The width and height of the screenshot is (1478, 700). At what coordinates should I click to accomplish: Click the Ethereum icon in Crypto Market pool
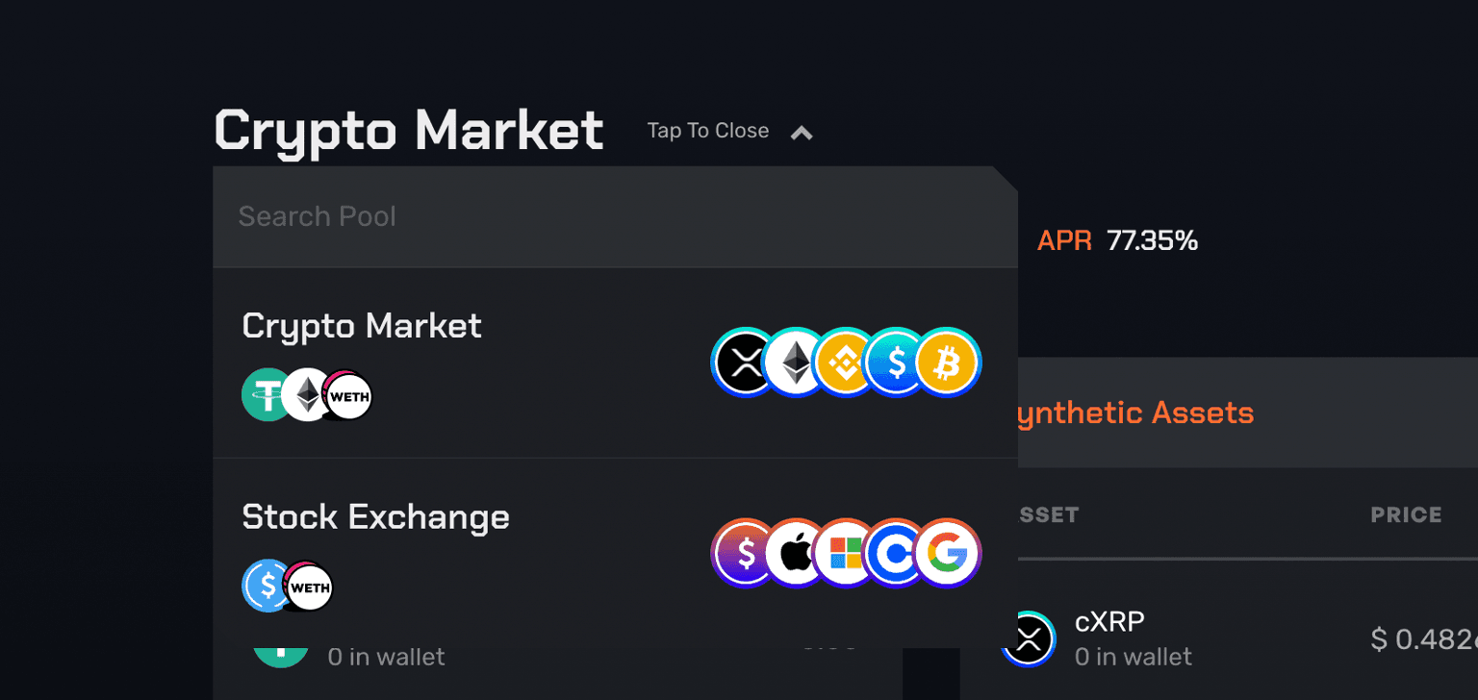794,362
